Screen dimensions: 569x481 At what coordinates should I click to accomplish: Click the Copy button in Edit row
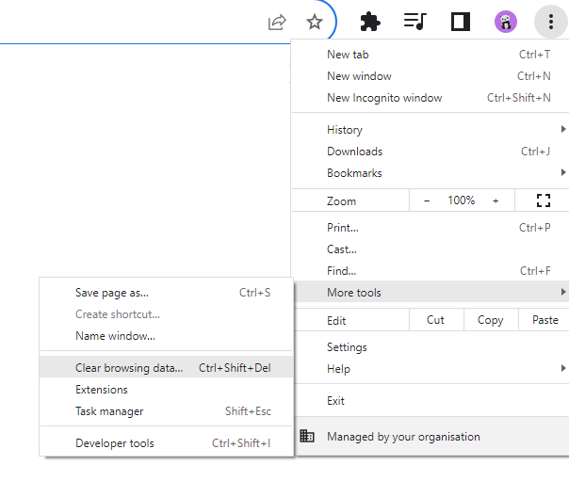point(490,320)
